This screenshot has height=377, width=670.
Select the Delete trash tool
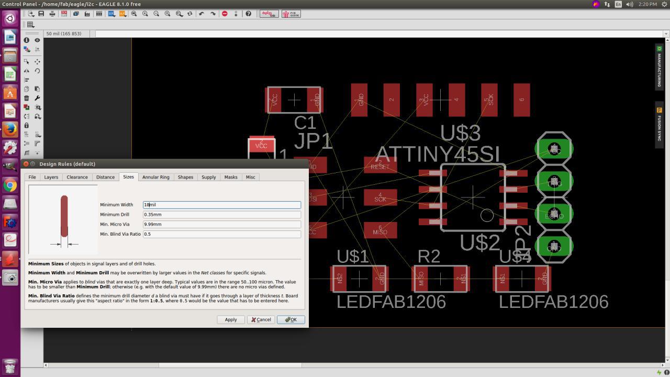point(26,98)
